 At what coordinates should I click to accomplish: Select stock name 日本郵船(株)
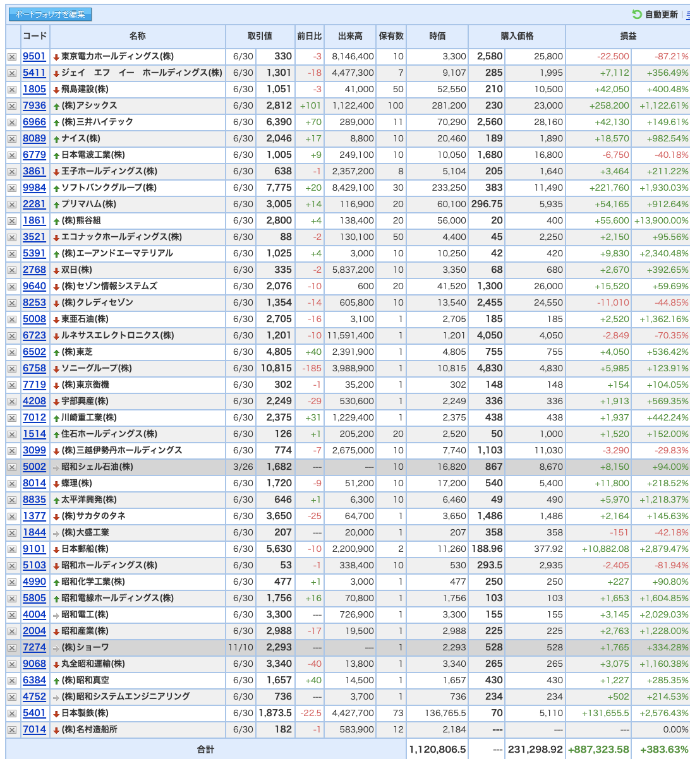click(85, 549)
